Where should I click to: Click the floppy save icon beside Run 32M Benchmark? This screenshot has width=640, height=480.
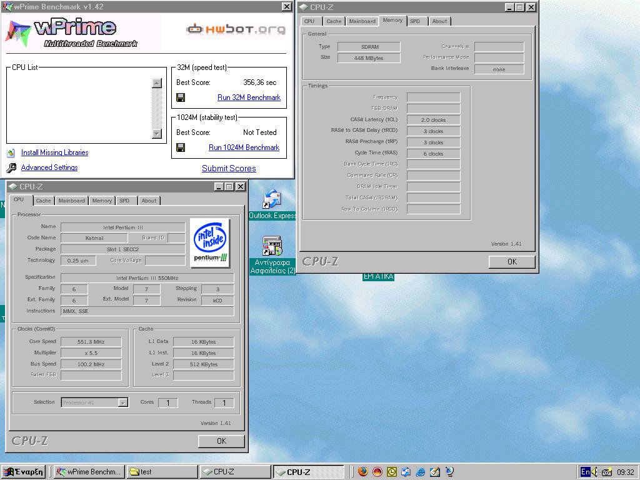click(181, 97)
